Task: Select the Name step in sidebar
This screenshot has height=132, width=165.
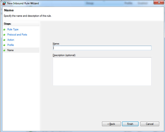Action: pyautogui.click(x=10, y=50)
